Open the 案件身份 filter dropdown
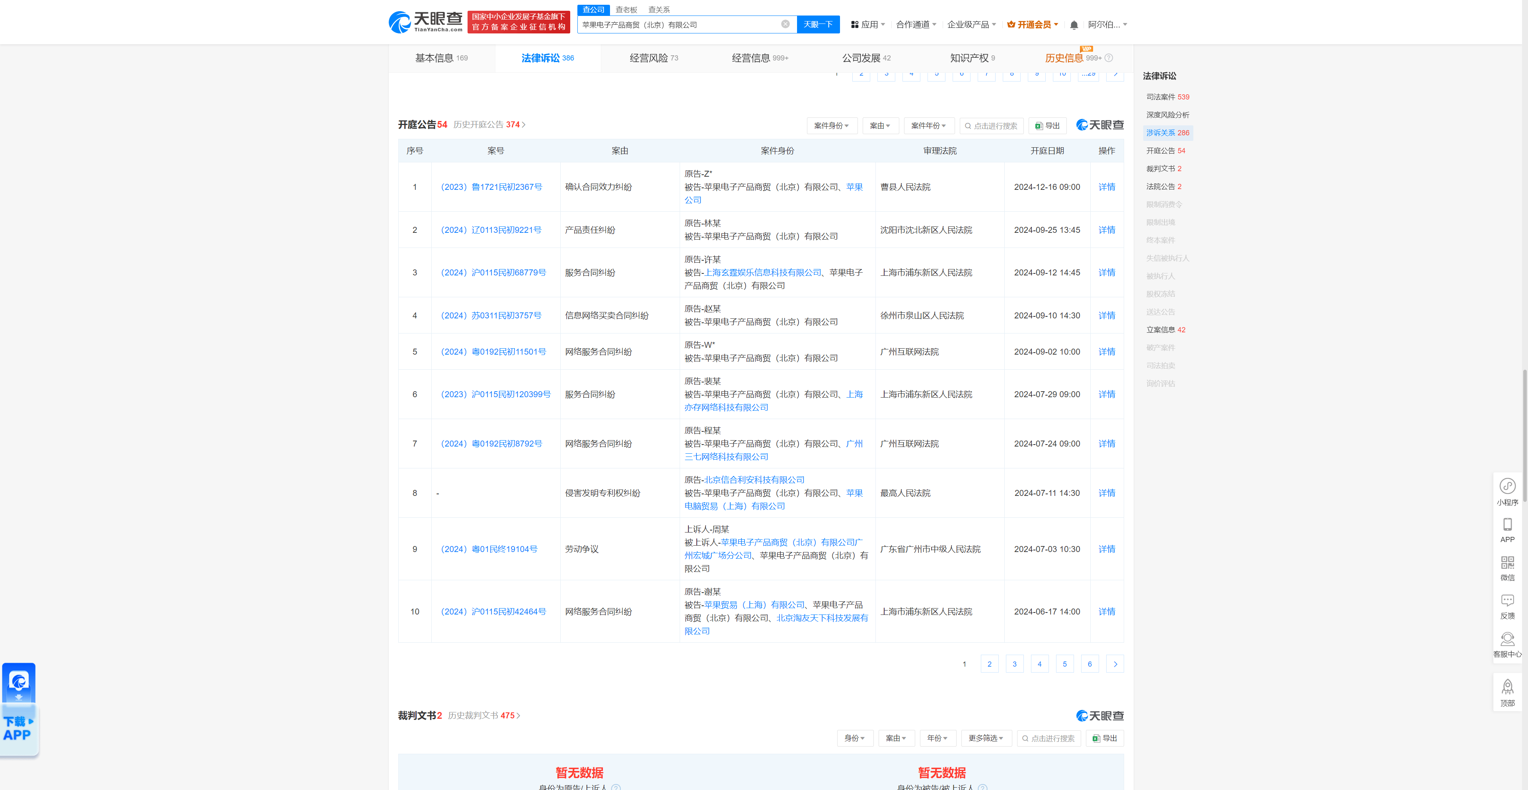This screenshot has width=1528, height=790. [832, 126]
